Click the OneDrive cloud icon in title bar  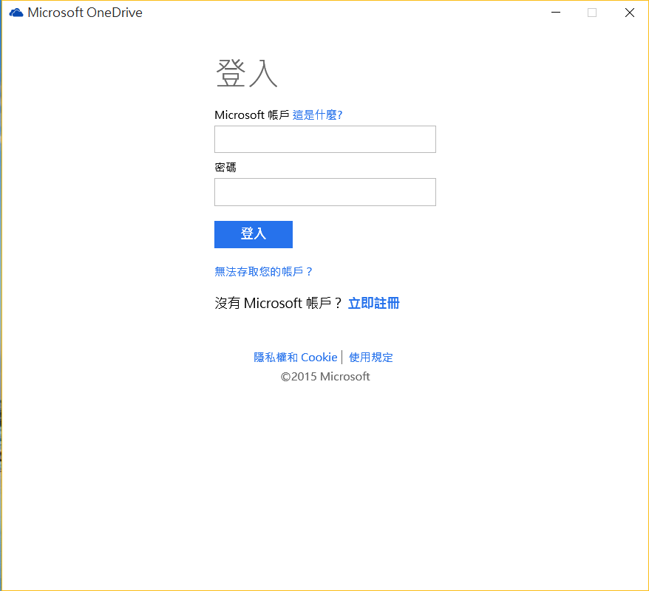point(16,13)
